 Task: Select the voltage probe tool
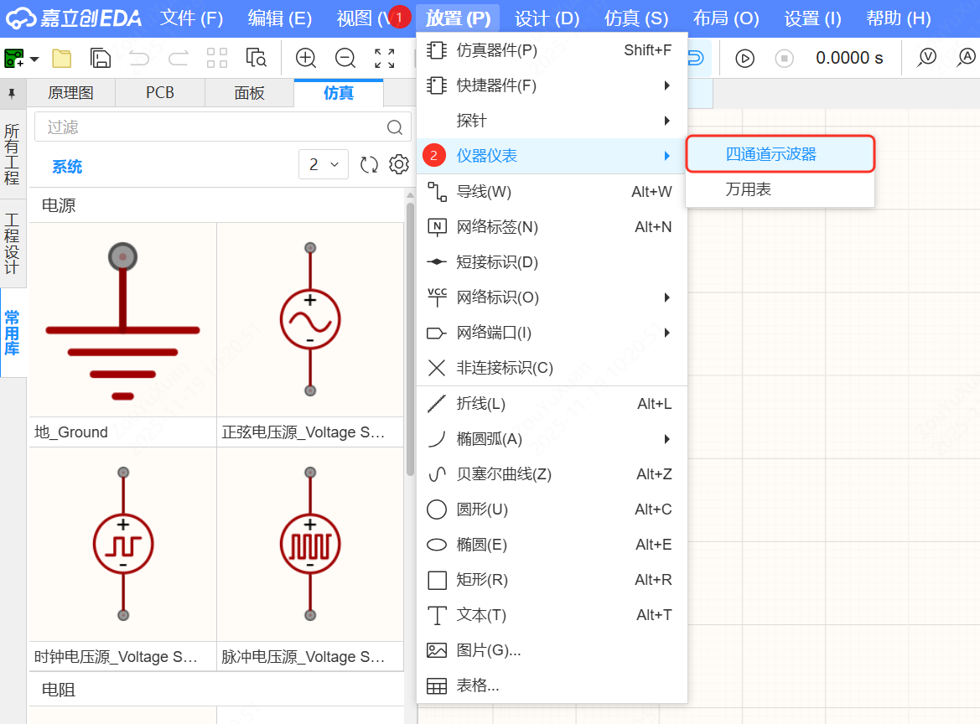point(926,58)
